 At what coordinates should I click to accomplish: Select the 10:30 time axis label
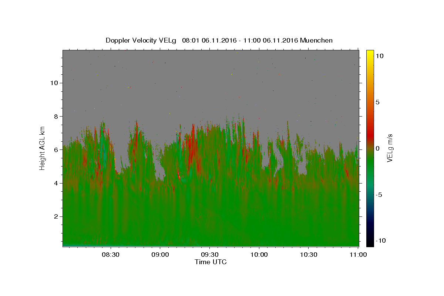[x=309, y=255]
